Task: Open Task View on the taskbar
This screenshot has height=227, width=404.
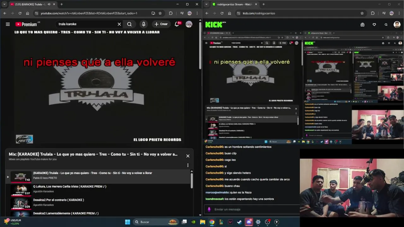Action: pos(184,222)
